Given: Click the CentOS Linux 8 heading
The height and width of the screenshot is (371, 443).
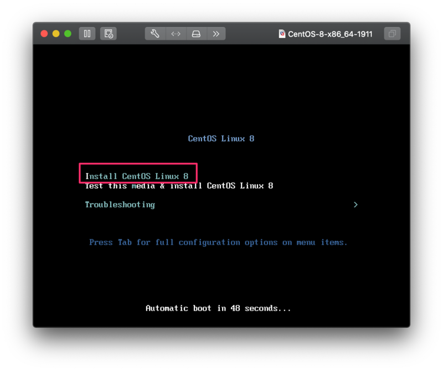Looking at the screenshot, I should (221, 138).
